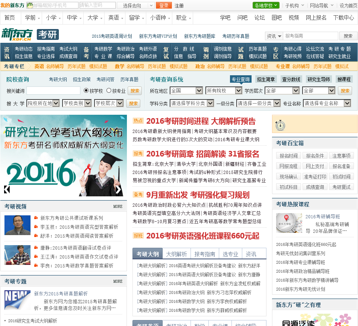
Task: Switch to the 查分数线 tab
Action: click(x=291, y=79)
